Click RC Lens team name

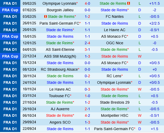click(x=114, y=76)
